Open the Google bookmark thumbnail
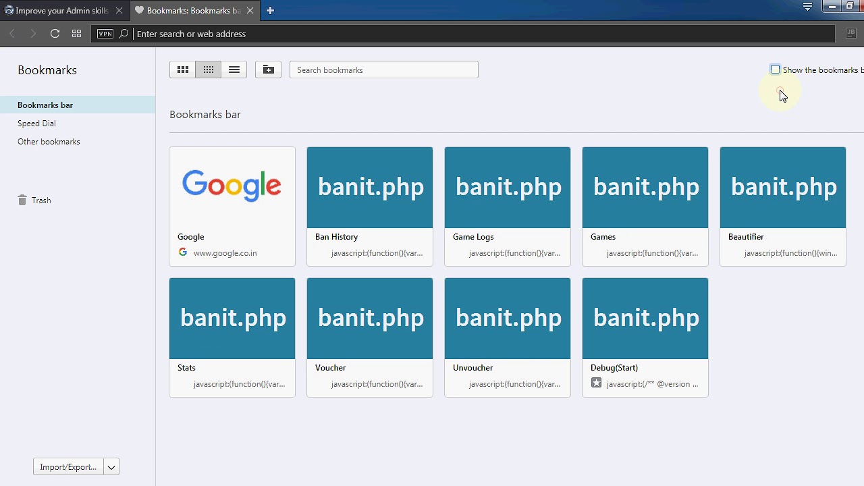Image resolution: width=864 pixels, height=486 pixels. pyautogui.click(x=232, y=188)
